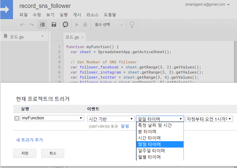Image resolution: width=237 pixels, height=168 pixels.
Task: Click the redo arrow icon
Action: click(31, 25)
